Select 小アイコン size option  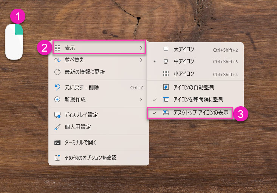point(184,74)
